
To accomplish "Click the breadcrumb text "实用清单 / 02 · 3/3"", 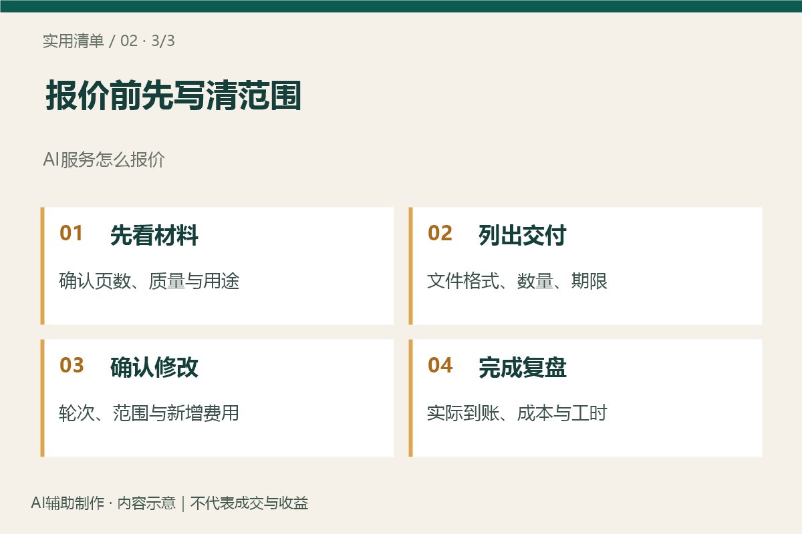I will pos(109,41).
